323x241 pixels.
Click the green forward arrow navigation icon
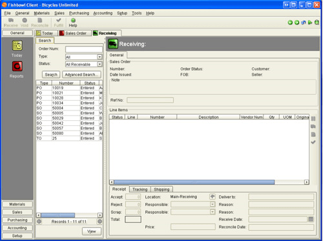point(297,23)
